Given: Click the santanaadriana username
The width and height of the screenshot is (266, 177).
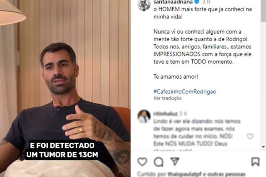Looking at the screenshot, I should coord(173,2).
